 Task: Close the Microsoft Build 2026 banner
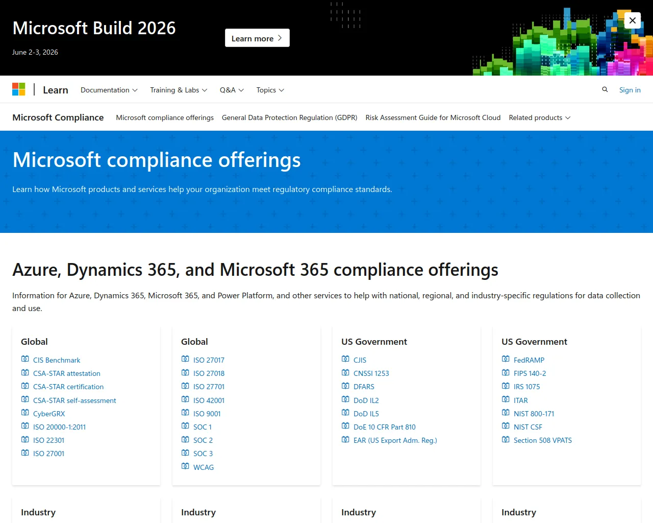click(633, 20)
